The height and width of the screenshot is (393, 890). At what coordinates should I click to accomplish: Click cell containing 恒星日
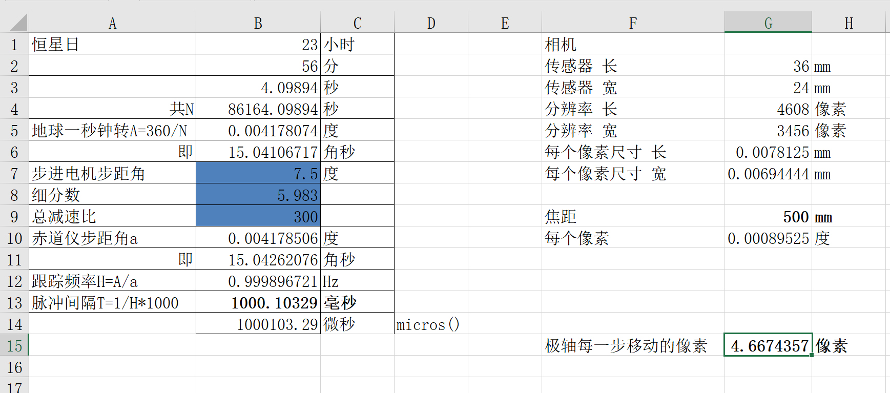click(x=113, y=44)
